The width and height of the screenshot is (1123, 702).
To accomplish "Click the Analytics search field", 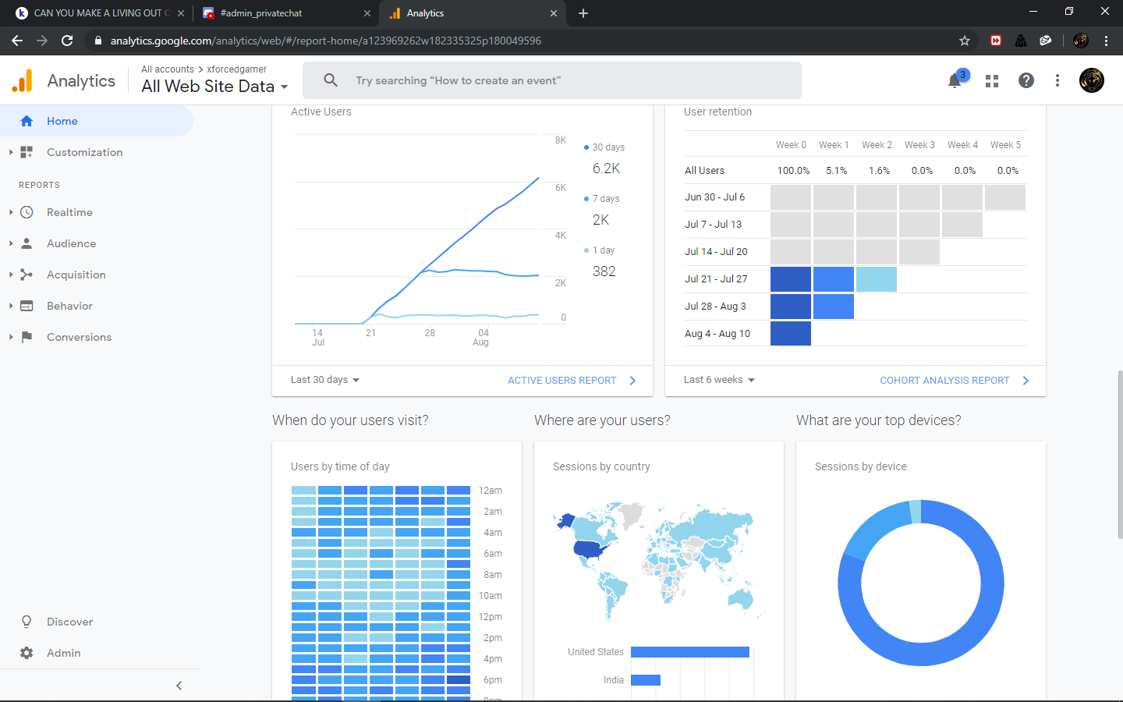I will (552, 80).
